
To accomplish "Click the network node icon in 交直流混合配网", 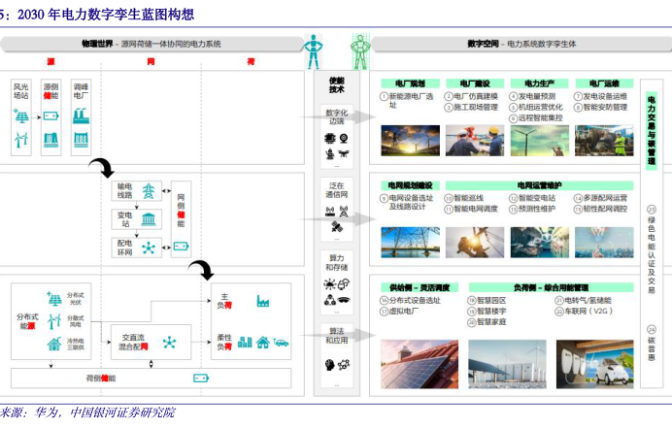I will pos(169,343).
